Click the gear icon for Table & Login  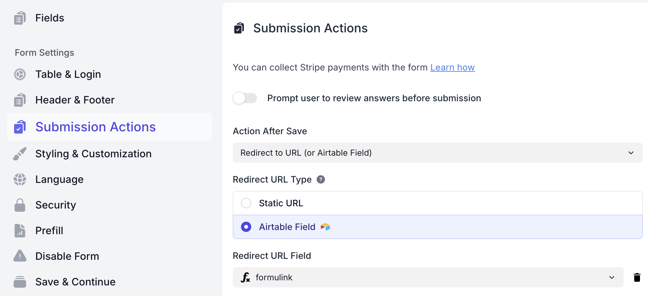click(20, 74)
